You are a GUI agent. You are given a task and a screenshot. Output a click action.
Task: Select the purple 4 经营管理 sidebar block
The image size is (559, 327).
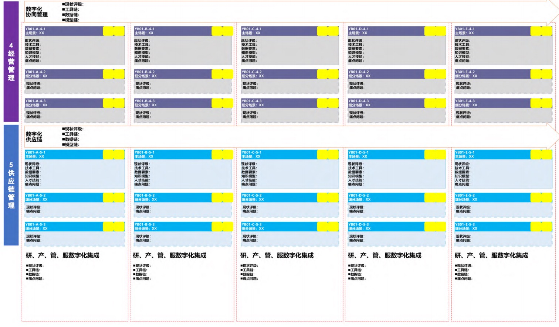11,62
